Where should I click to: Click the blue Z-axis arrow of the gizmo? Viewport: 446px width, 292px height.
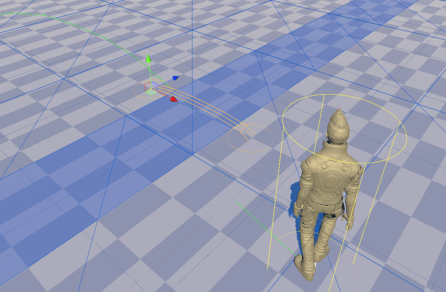[176, 78]
